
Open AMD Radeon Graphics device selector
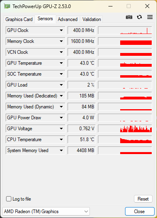coord(46,212)
